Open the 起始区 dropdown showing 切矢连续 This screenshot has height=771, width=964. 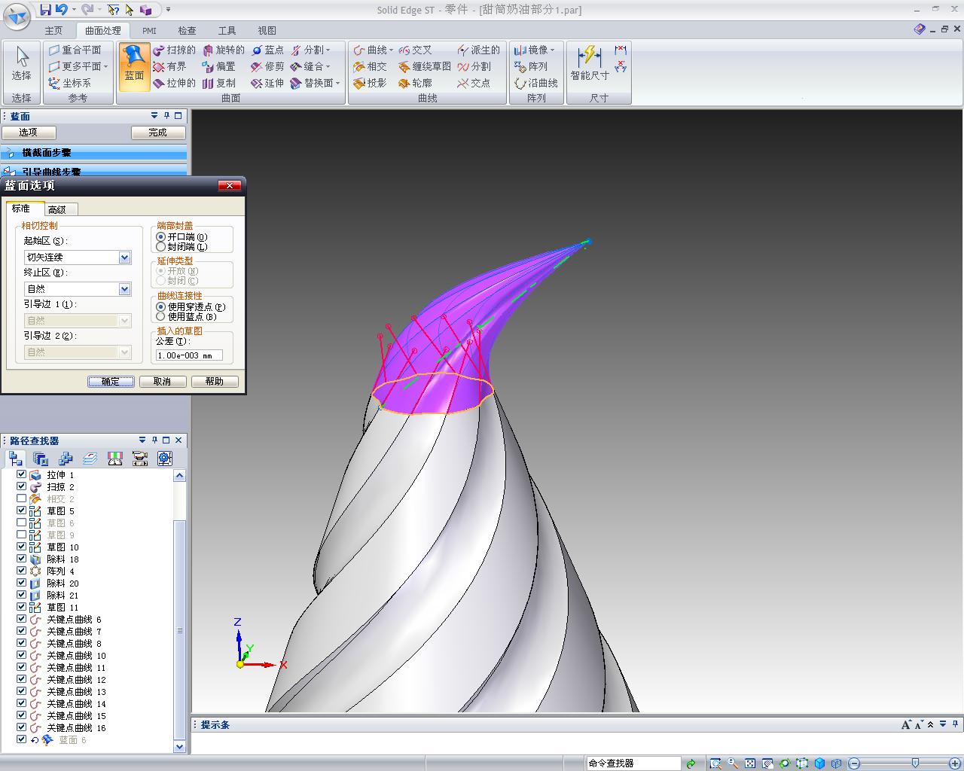tap(125, 258)
